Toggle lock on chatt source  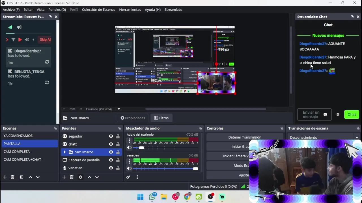click(x=118, y=144)
